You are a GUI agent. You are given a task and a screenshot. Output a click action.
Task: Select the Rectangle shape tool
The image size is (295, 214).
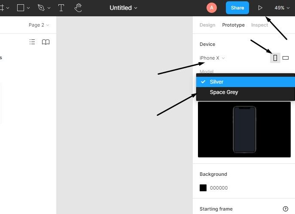20,8
